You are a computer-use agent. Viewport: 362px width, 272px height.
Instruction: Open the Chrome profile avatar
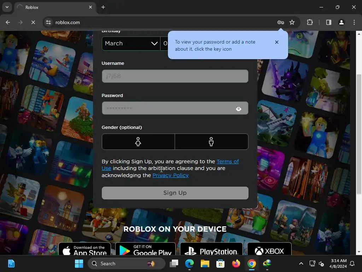point(341,22)
